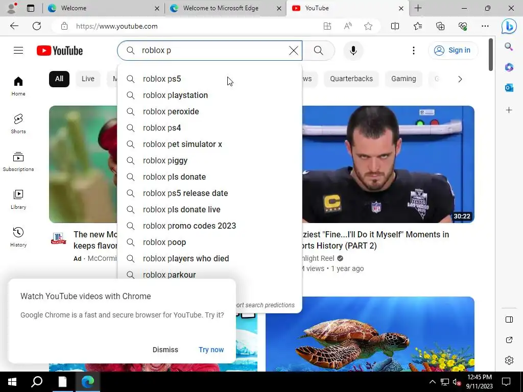Open the Edge profile icon

pyautogui.click(x=12, y=8)
